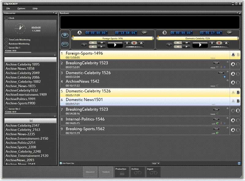Viewport: 245px width, 181px height.
Task: Click the record button on player B
Action: point(219,43)
